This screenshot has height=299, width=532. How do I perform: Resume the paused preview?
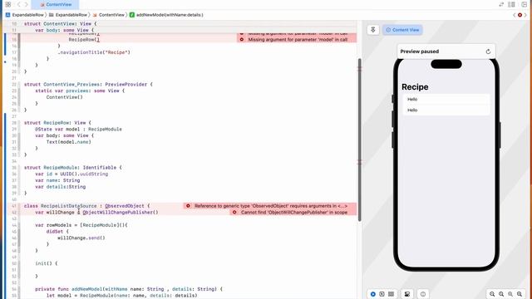(488, 51)
